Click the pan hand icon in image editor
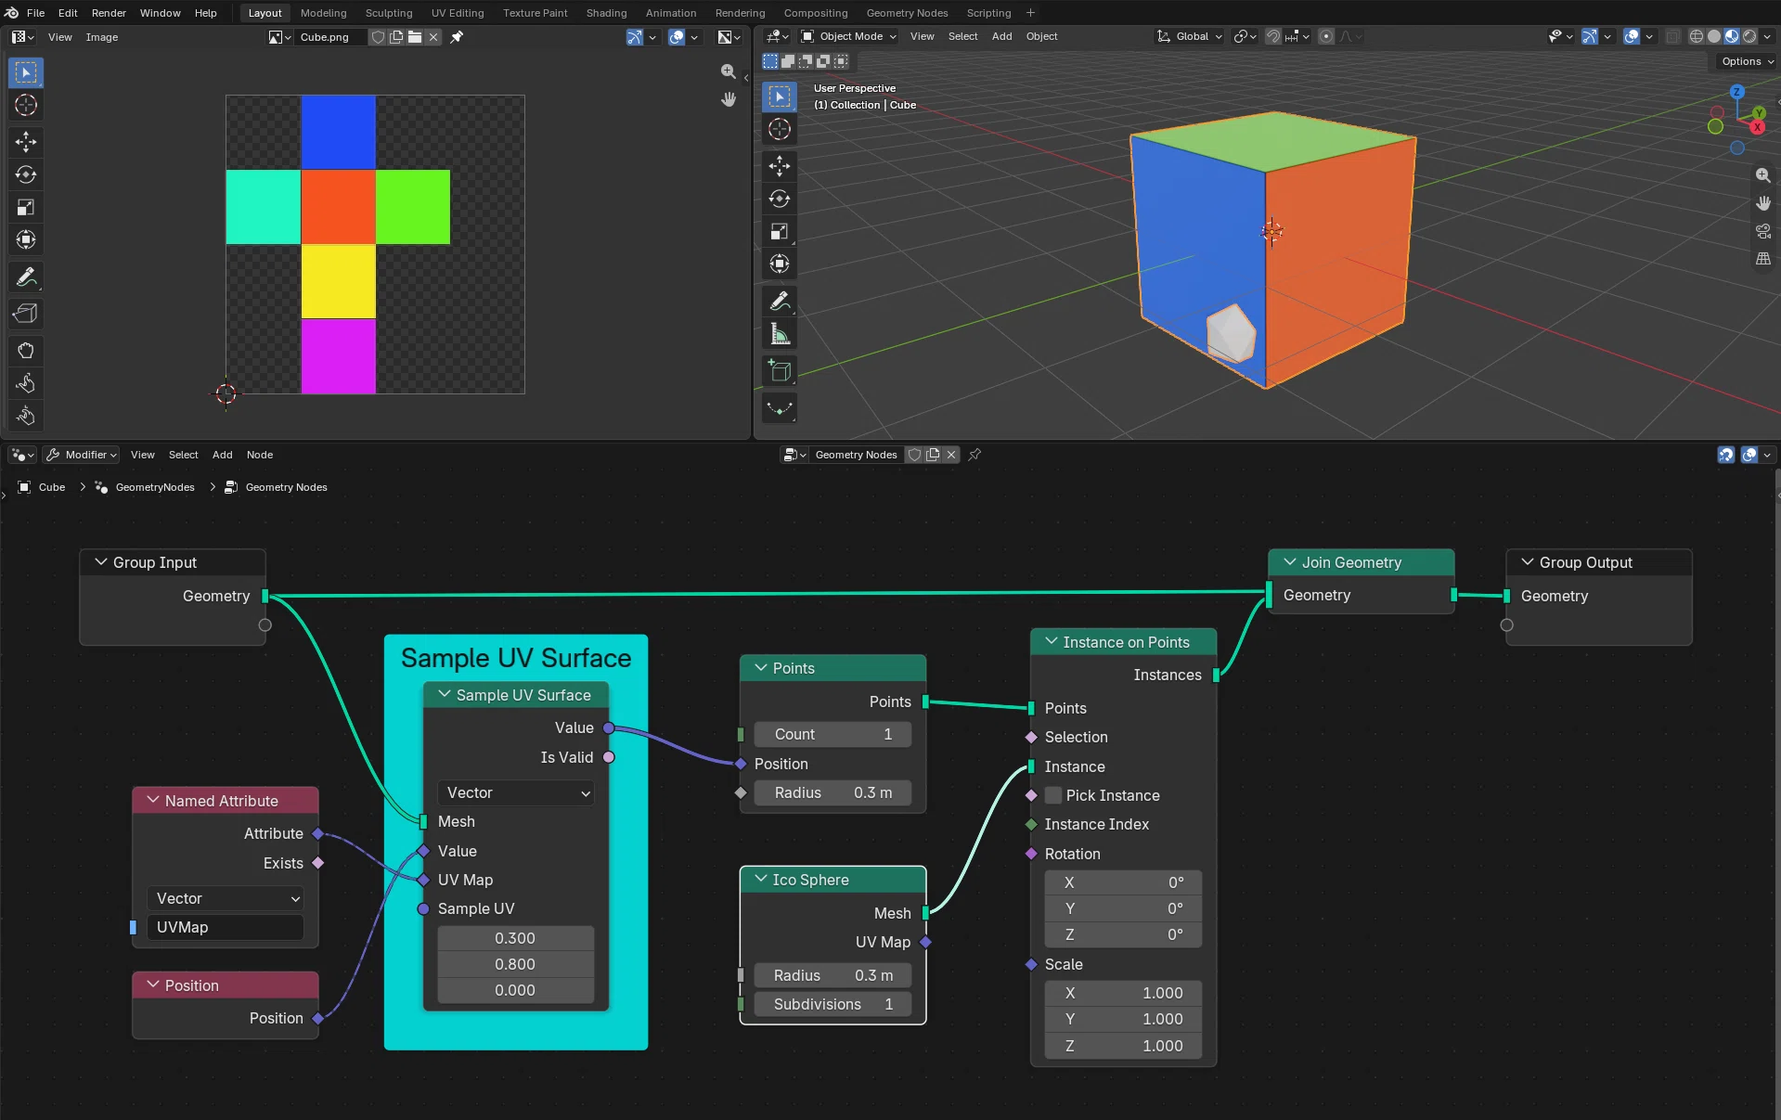Image resolution: width=1781 pixels, height=1120 pixels. (729, 99)
